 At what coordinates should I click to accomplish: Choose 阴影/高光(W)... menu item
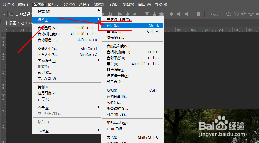pos(132,123)
